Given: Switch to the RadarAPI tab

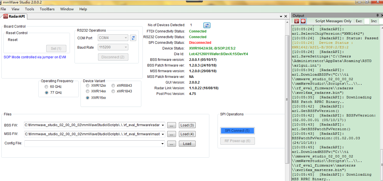Looking at the screenshot, I should click(x=14, y=16).
